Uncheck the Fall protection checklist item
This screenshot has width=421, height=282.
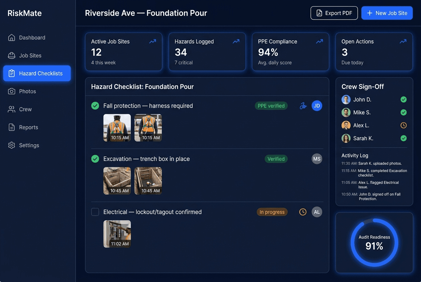pyautogui.click(x=95, y=106)
